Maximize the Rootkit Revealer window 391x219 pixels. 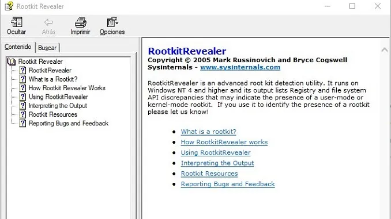point(352,6)
